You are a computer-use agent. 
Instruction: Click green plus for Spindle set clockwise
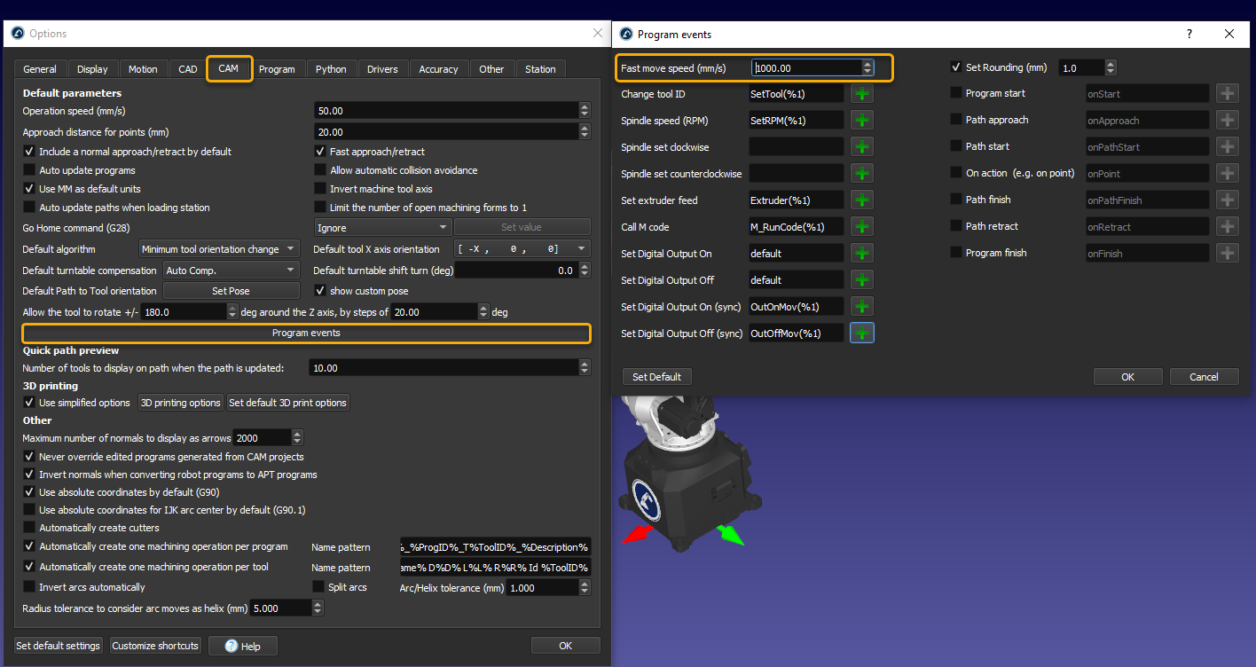tap(862, 146)
